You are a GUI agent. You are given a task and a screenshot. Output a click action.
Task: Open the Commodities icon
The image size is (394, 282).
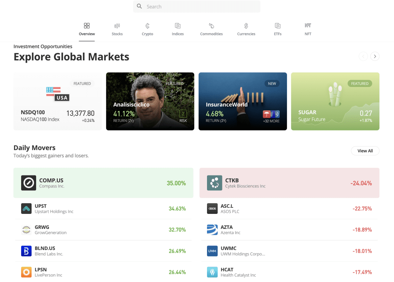[211, 26]
